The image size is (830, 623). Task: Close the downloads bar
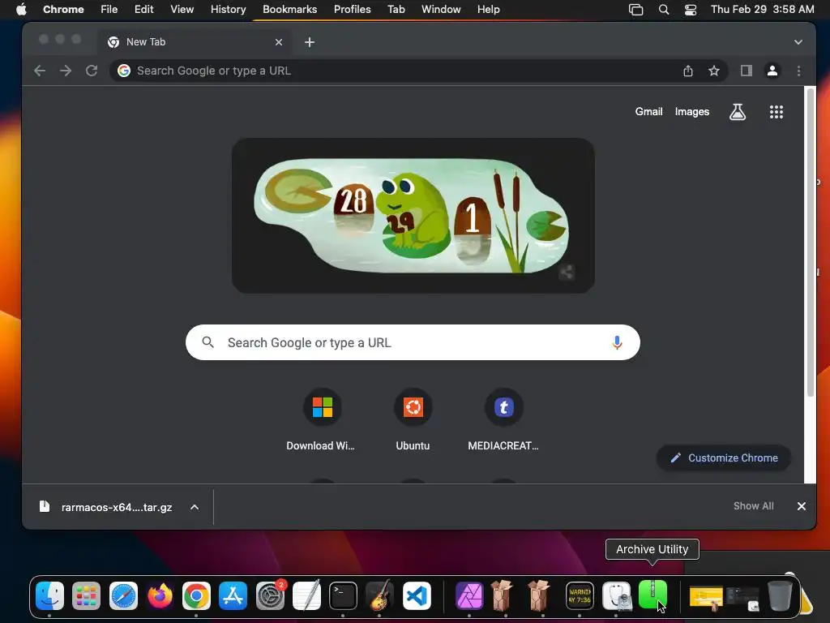pos(802,506)
